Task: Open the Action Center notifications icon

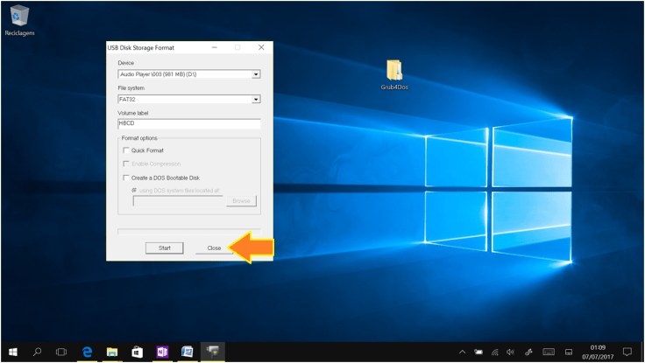Action: click(x=627, y=352)
